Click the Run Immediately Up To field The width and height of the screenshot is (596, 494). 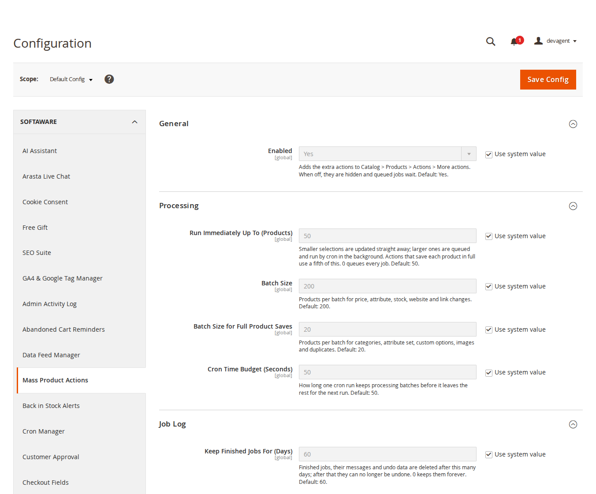387,236
